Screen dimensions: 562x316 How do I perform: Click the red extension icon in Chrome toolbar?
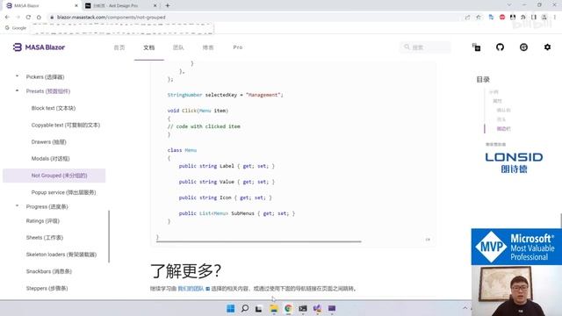(x=502, y=18)
